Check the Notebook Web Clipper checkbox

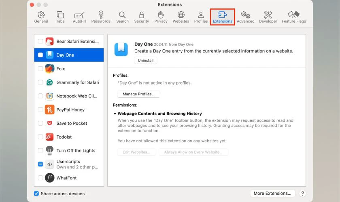40,96
